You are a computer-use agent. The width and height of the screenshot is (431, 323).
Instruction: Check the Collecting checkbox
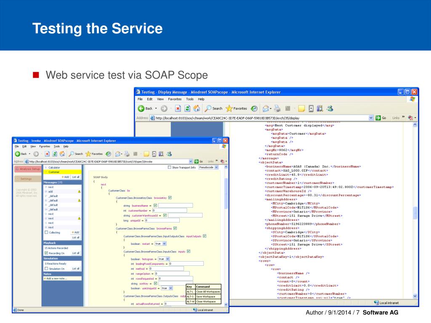coord(46,232)
